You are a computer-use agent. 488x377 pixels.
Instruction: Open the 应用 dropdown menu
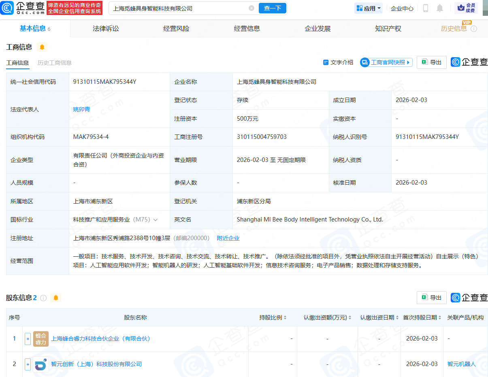368,8
